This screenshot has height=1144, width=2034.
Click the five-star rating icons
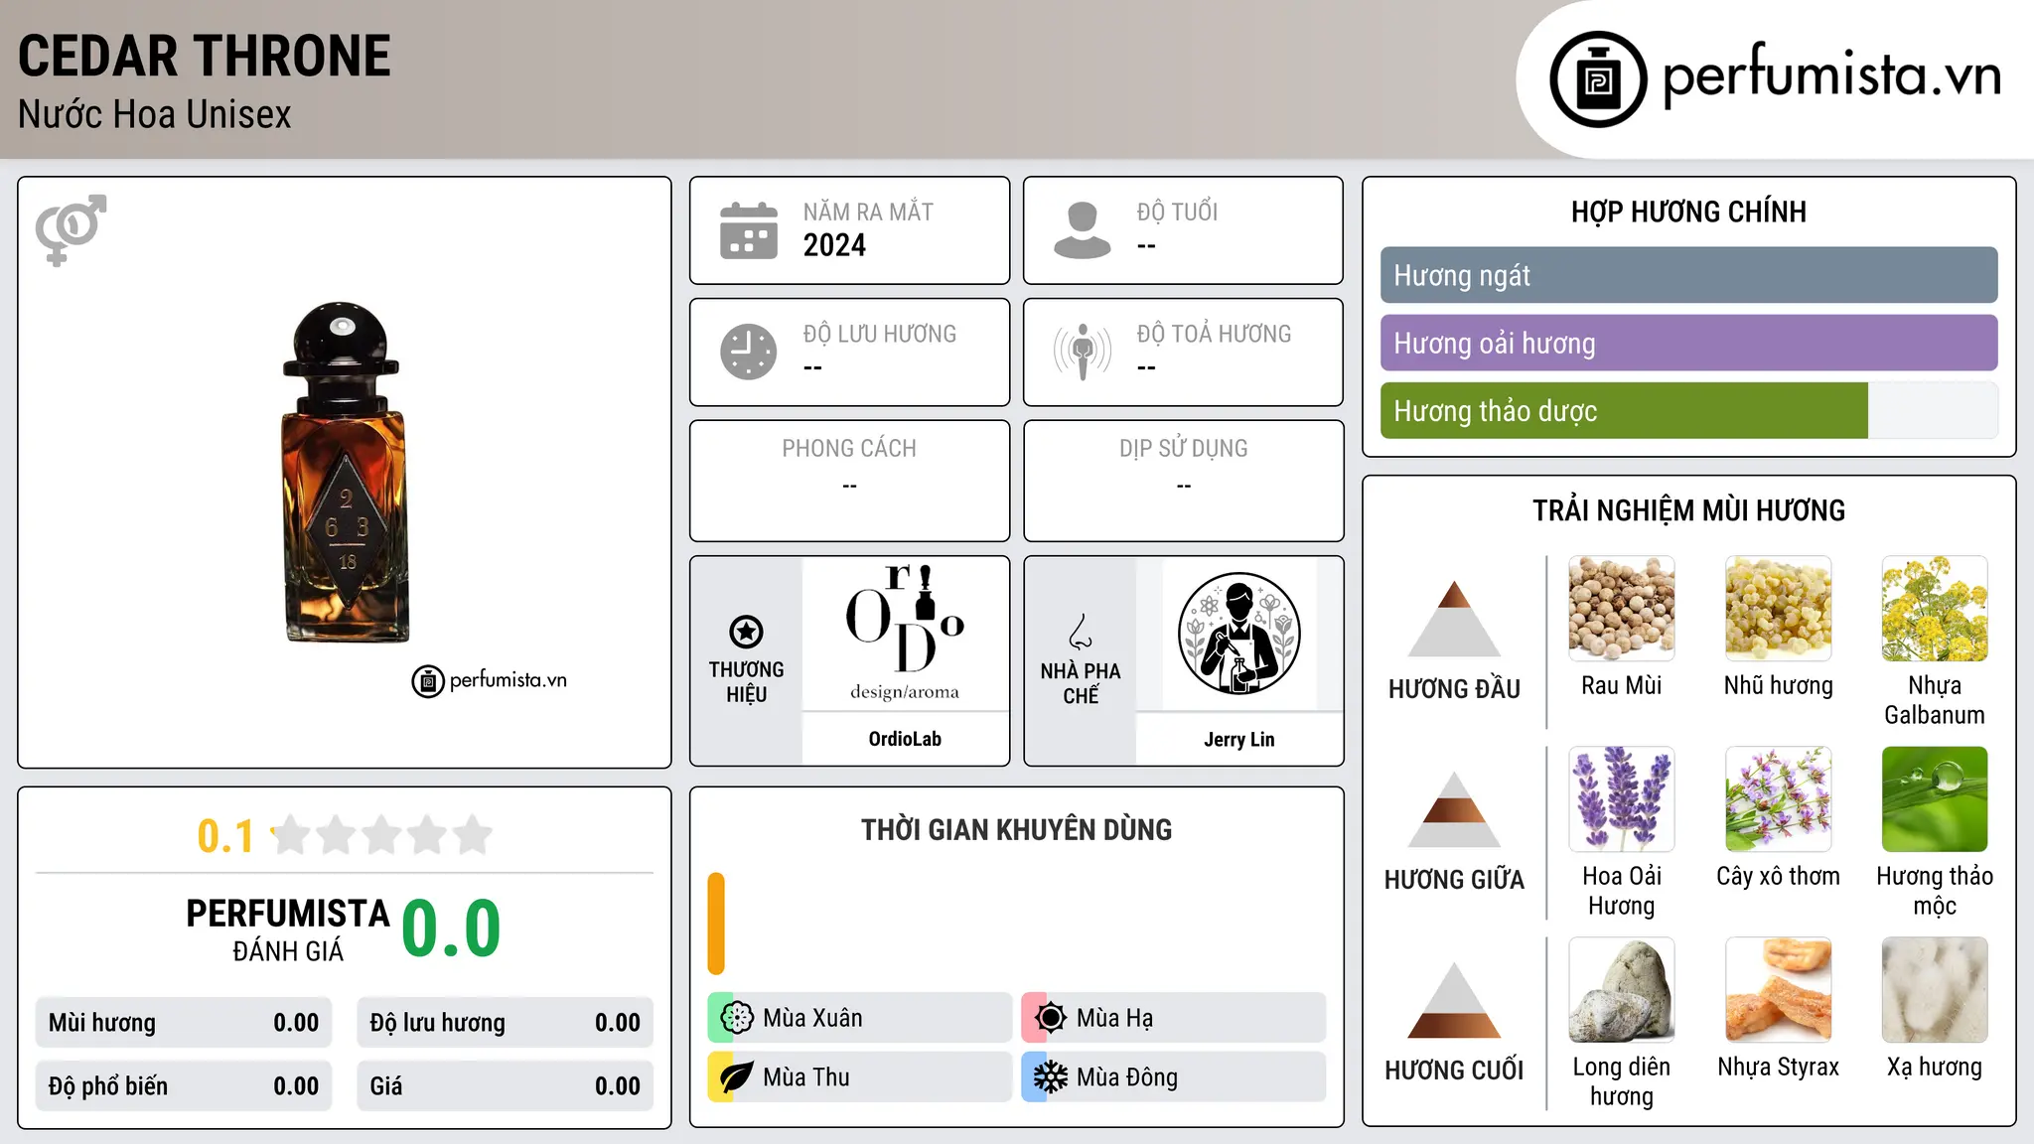[x=381, y=835]
